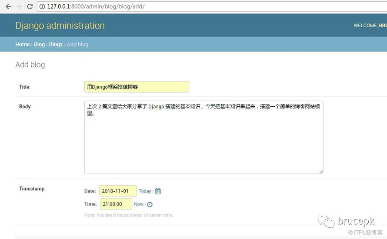Go back using the browser back arrow

click(x=8, y=7)
